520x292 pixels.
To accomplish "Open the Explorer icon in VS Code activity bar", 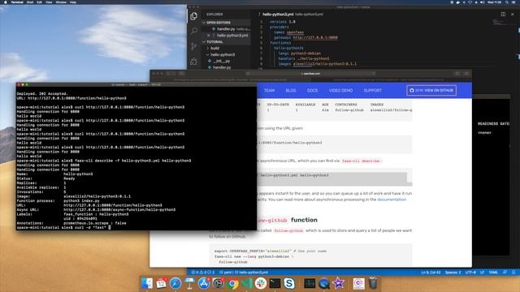I will [194, 15].
